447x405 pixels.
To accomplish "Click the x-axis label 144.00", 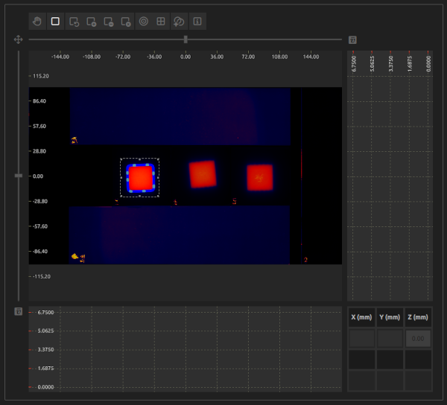I will (x=311, y=57).
